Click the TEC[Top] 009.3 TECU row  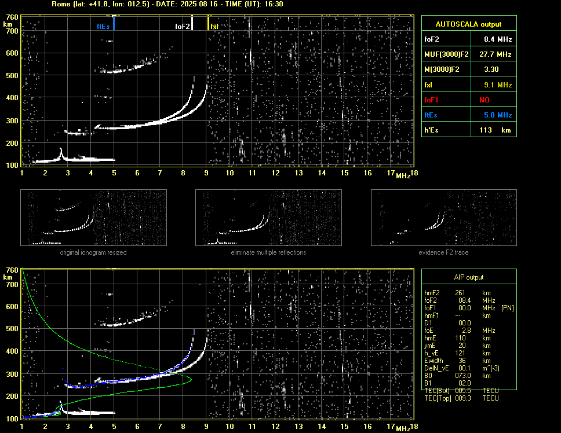point(461,398)
